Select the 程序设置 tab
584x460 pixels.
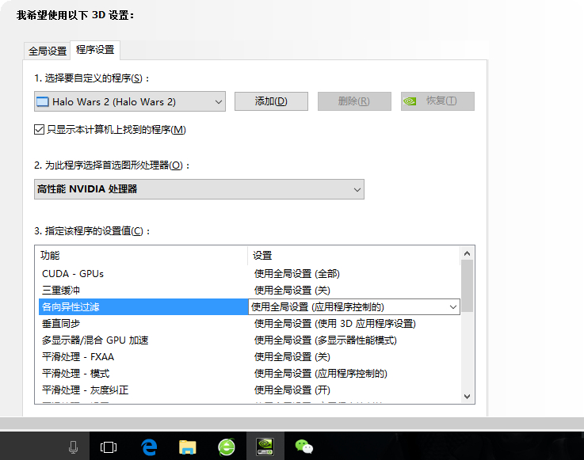[95, 50]
